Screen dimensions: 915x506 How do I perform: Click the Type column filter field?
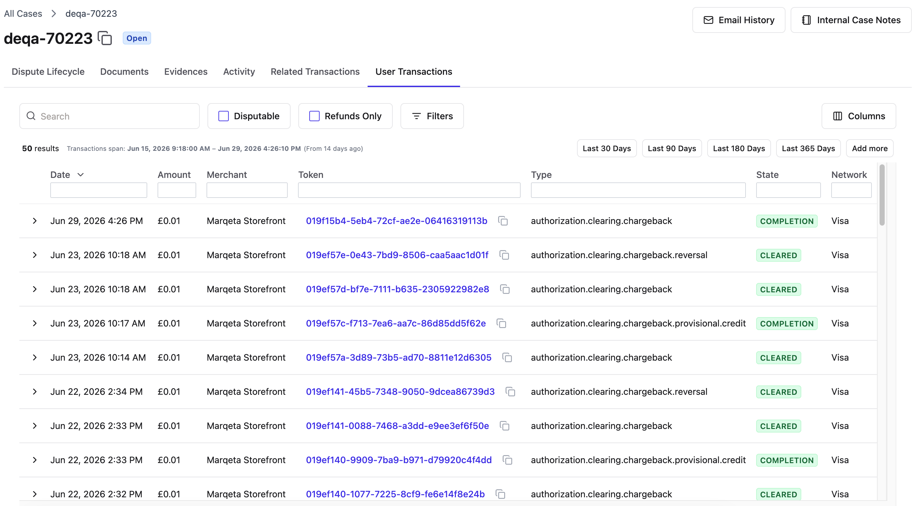pyautogui.click(x=638, y=190)
